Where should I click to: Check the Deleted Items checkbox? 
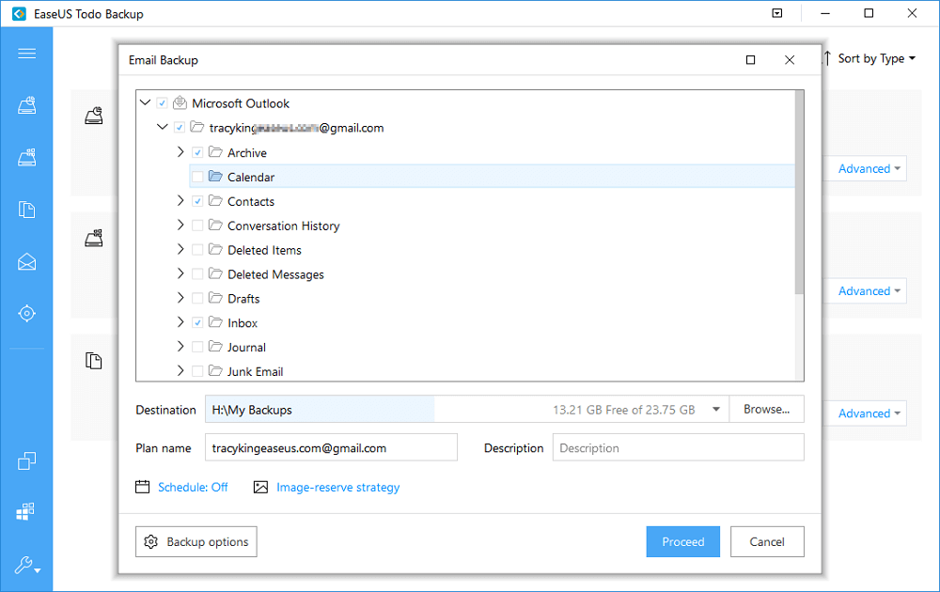click(x=197, y=250)
